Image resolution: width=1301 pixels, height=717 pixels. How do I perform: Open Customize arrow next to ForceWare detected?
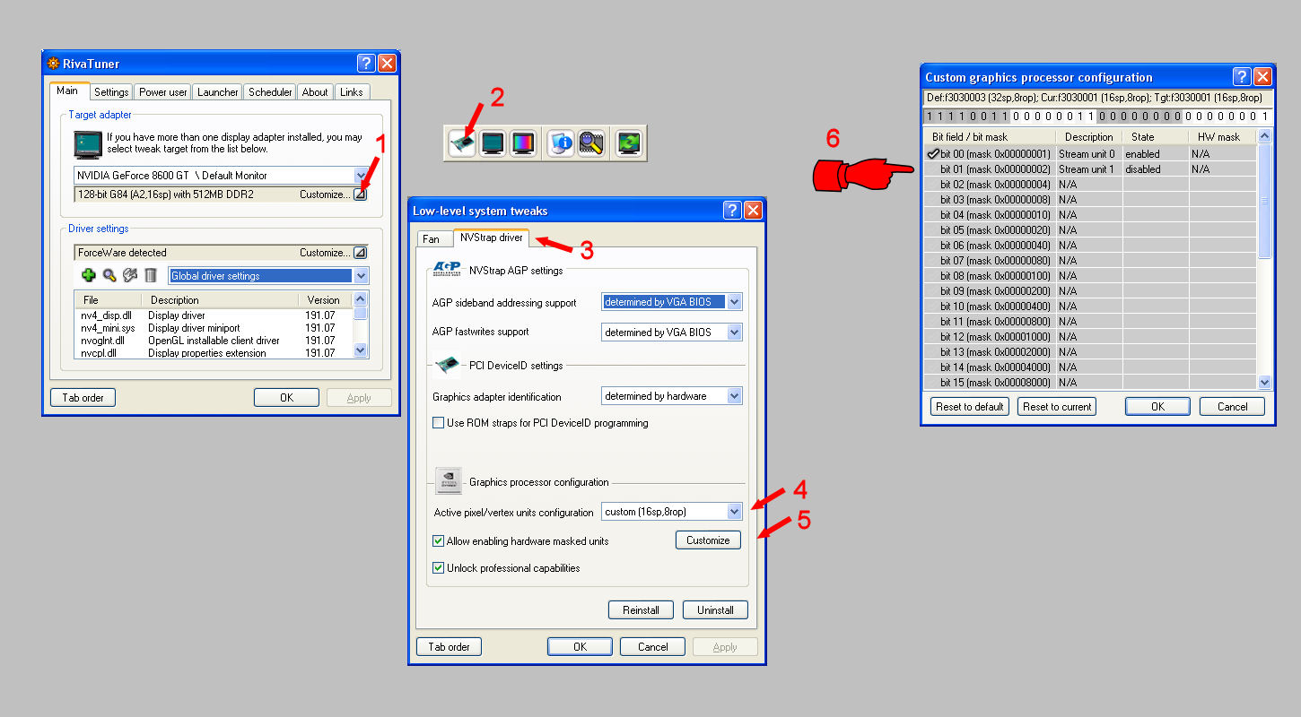[360, 253]
